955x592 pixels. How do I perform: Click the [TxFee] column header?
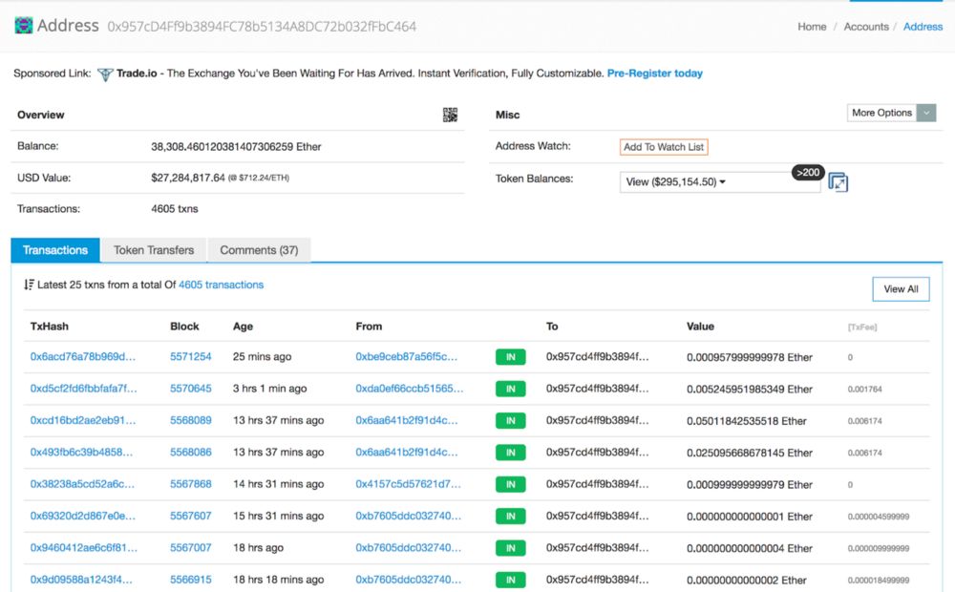[861, 328]
